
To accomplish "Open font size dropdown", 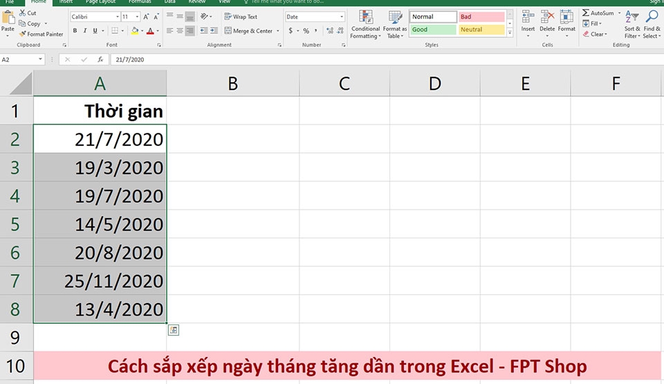I will point(137,17).
